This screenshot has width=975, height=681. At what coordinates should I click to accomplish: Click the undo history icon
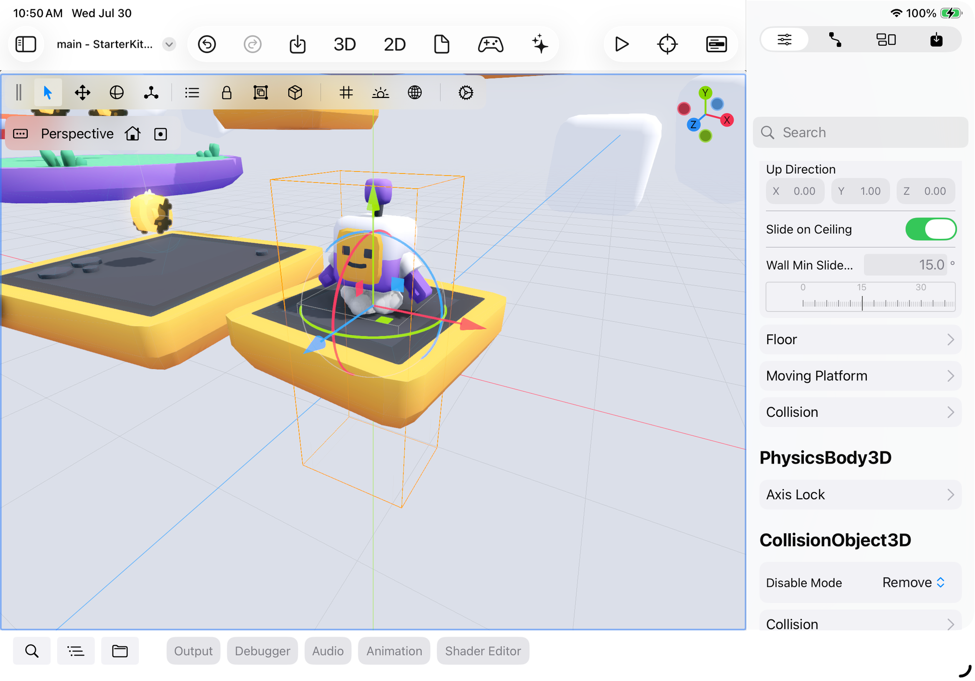(x=207, y=44)
